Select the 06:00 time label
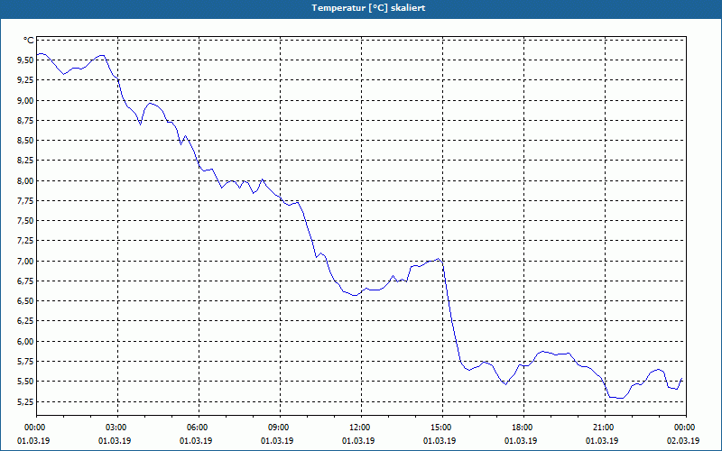Screen dimensions: 722x451 [199, 428]
